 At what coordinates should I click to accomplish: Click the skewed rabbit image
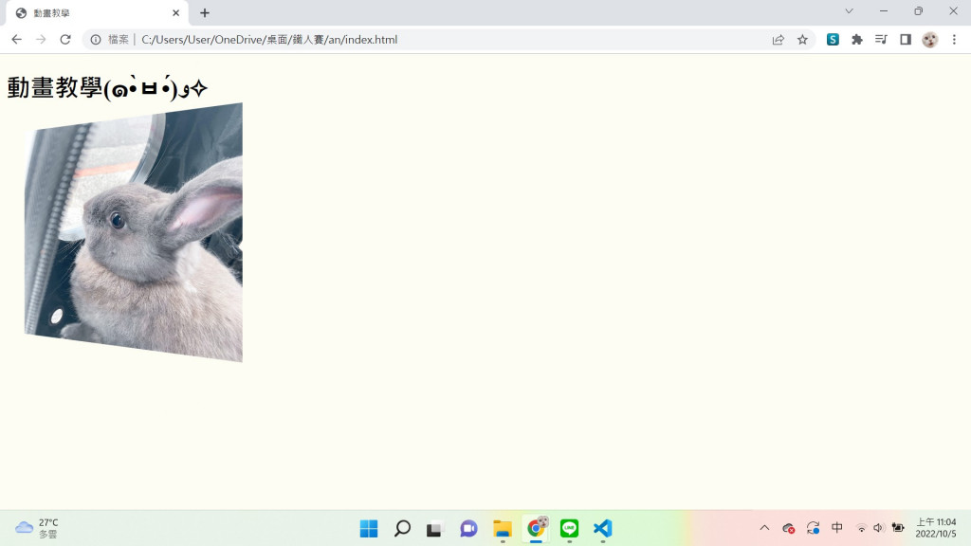(x=134, y=232)
